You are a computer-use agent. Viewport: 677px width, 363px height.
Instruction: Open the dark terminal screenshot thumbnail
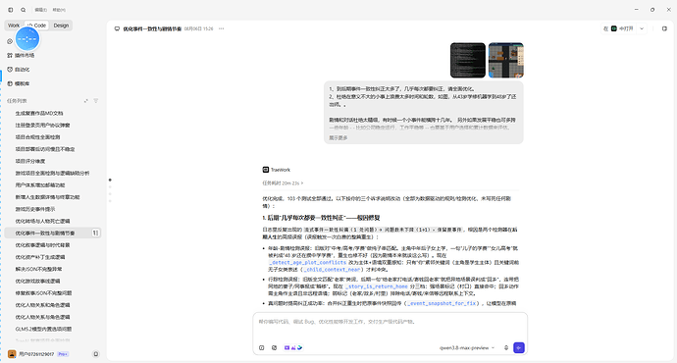point(468,60)
